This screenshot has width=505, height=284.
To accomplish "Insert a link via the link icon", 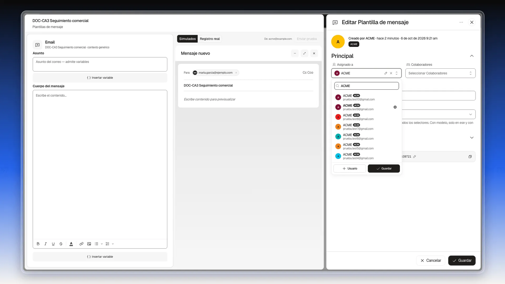I will [x=82, y=244].
